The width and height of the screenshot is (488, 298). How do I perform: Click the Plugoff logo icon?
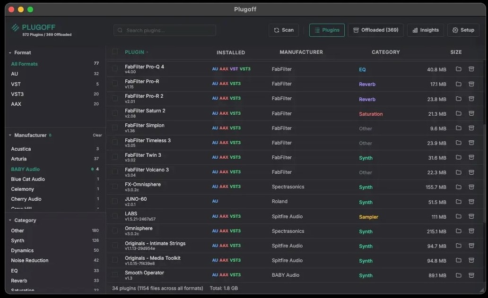(x=15, y=28)
